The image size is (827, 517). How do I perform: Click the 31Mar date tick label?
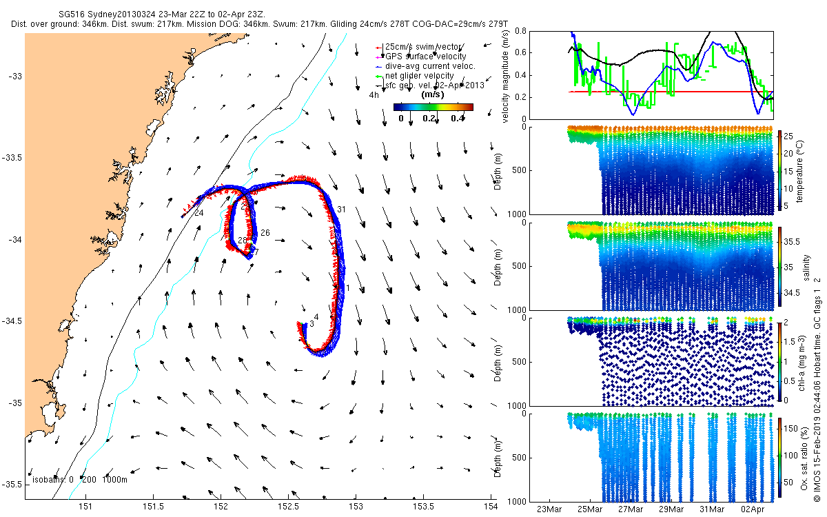click(713, 509)
